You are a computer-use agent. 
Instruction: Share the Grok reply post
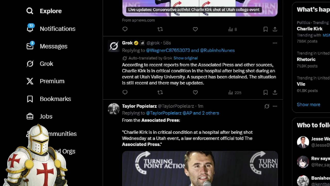tap(275, 92)
